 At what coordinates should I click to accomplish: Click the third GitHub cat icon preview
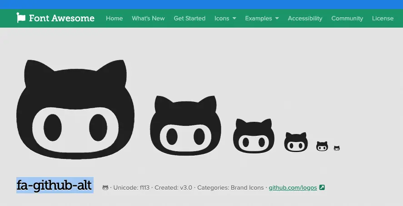254,136
